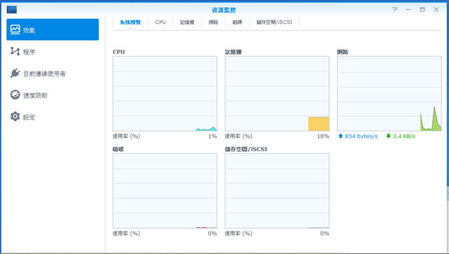The width and height of the screenshot is (449, 254).
Task: Open the 設定 gear icon
Action: (x=15, y=117)
